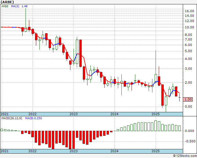Click the MACD(26,12,9) indicator label
The image size is (197, 158).
[12, 118]
